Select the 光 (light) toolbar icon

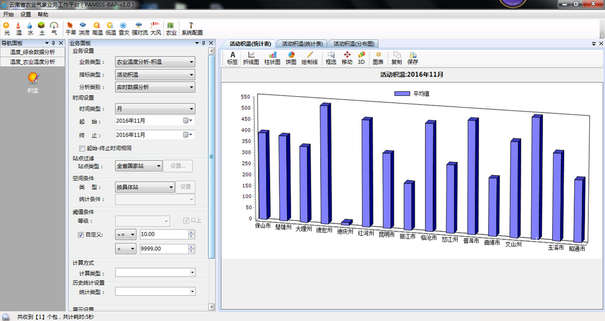pyautogui.click(x=7, y=28)
